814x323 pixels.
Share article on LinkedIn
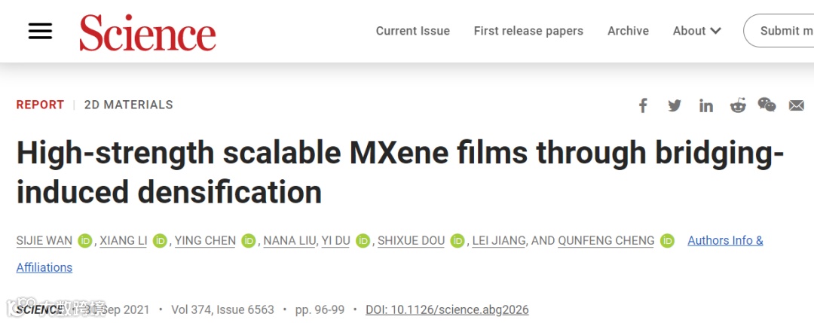[x=706, y=105]
